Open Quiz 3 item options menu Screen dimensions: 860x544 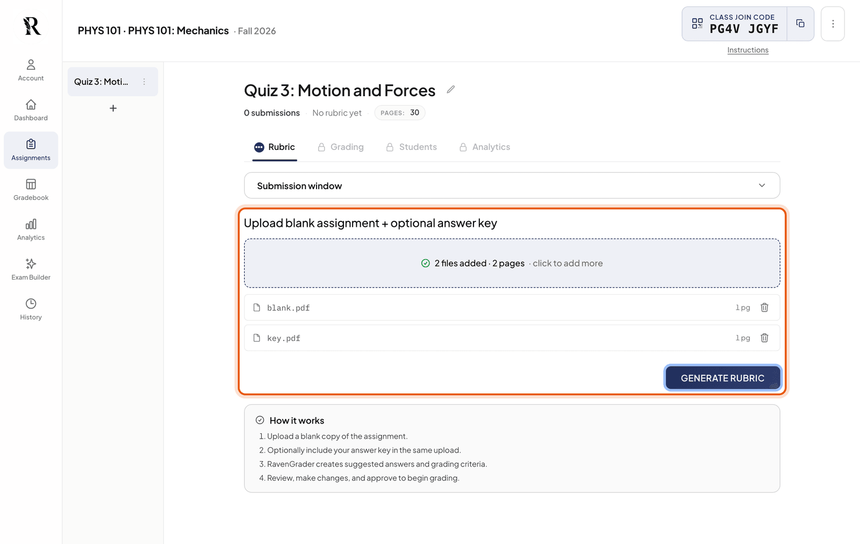coord(144,82)
